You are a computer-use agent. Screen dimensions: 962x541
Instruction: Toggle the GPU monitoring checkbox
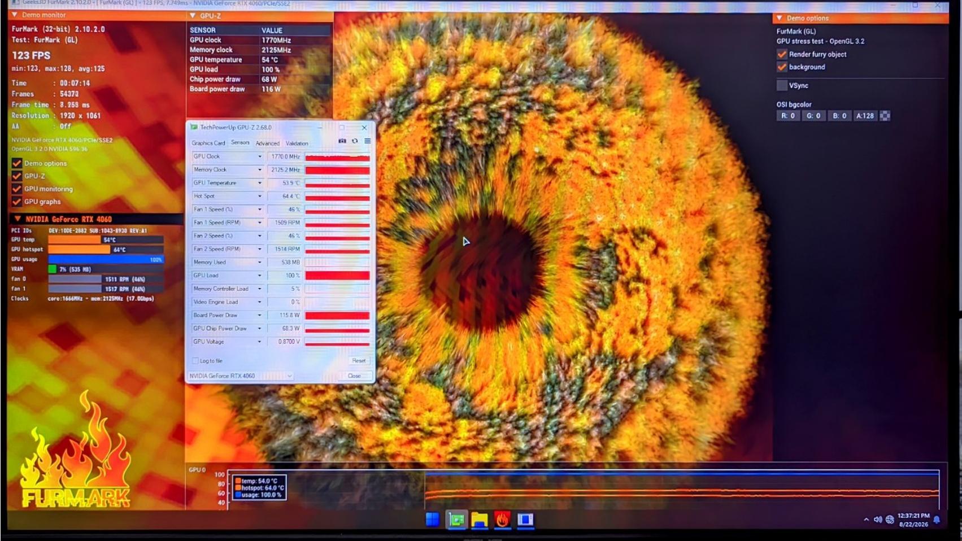coord(17,189)
